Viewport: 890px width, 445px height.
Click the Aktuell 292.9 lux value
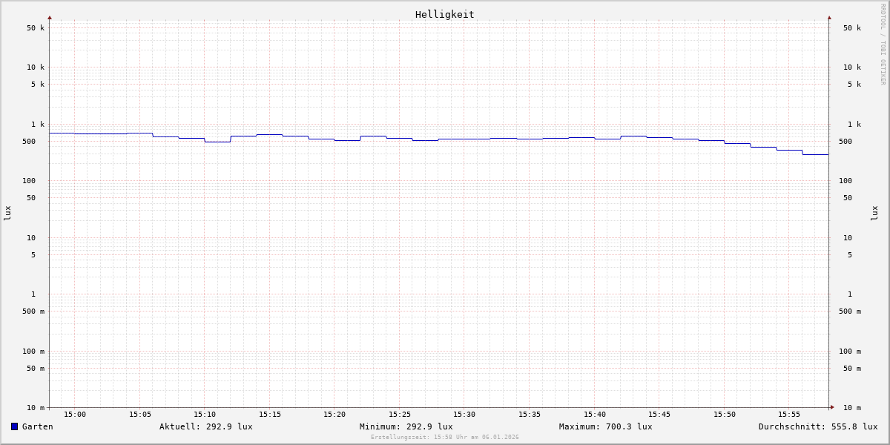click(205, 426)
